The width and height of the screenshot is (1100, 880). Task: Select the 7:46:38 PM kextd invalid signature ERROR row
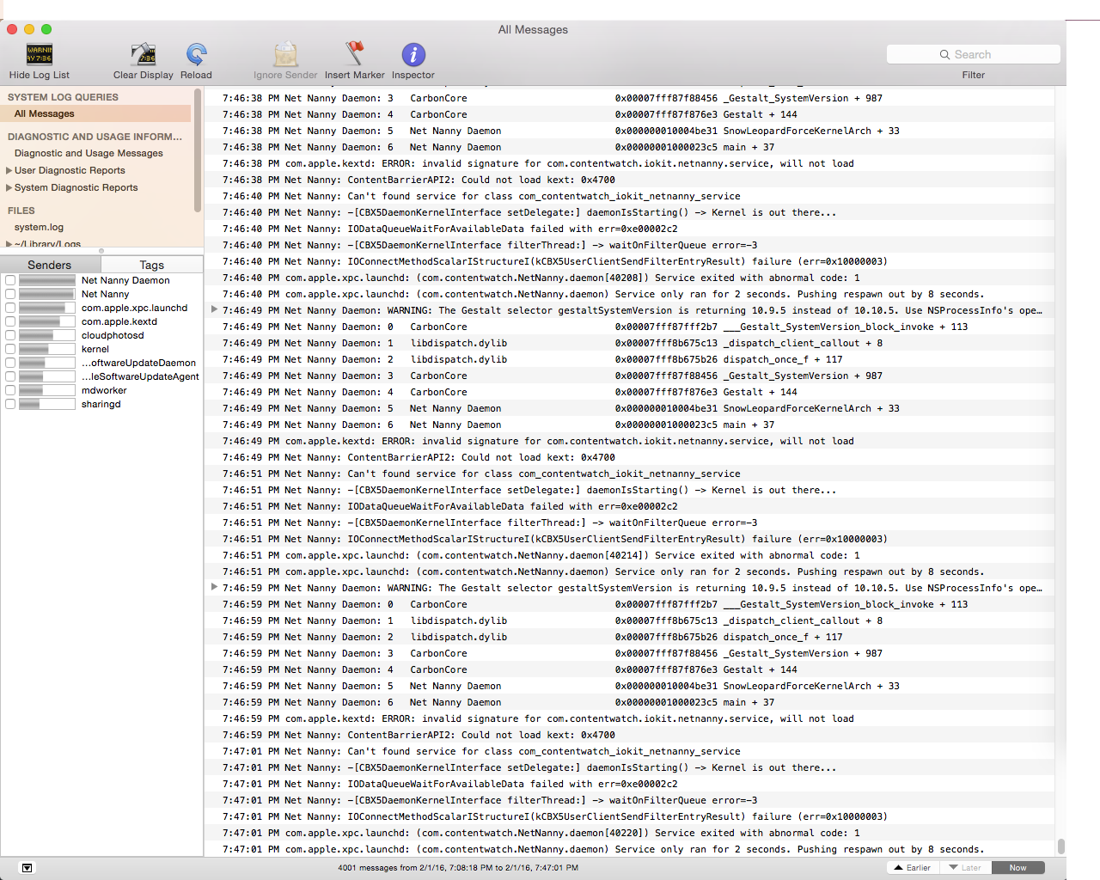click(x=631, y=163)
